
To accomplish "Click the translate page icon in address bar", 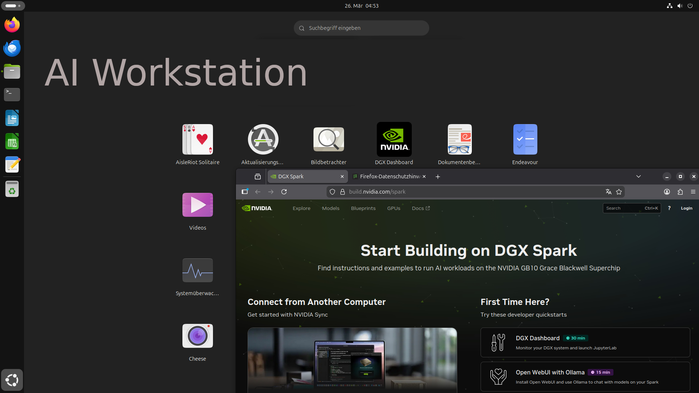I will click(x=608, y=192).
